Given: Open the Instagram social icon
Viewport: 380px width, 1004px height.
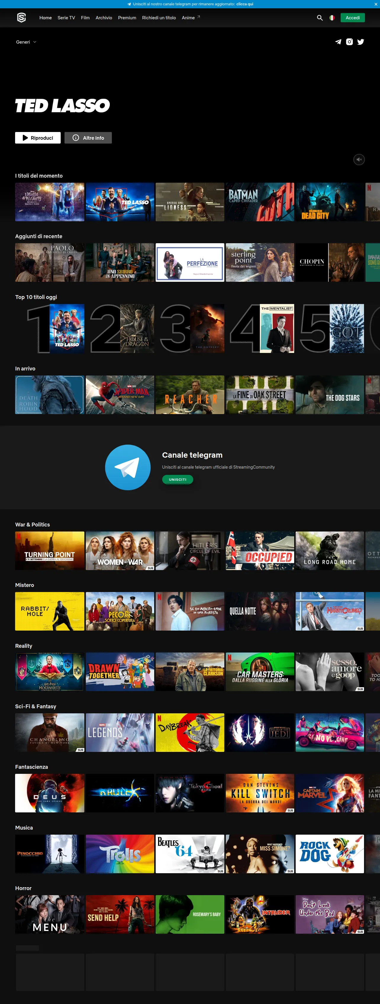Looking at the screenshot, I should tap(349, 42).
